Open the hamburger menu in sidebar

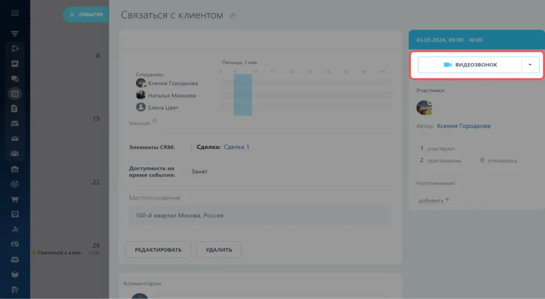(14, 13)
